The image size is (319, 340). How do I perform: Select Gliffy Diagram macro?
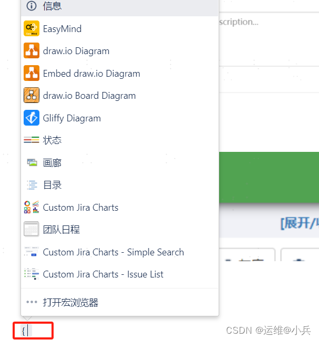pyautogui.click(x=119, y=118)
